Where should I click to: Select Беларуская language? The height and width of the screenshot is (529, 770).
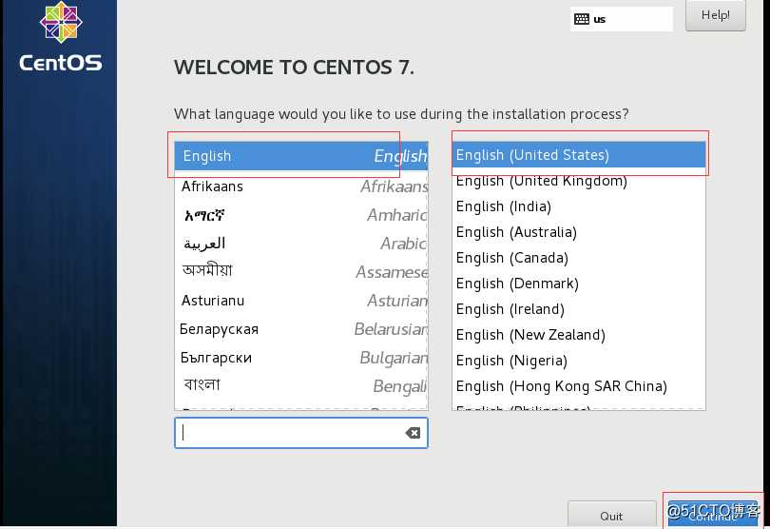tap(301, 329)
